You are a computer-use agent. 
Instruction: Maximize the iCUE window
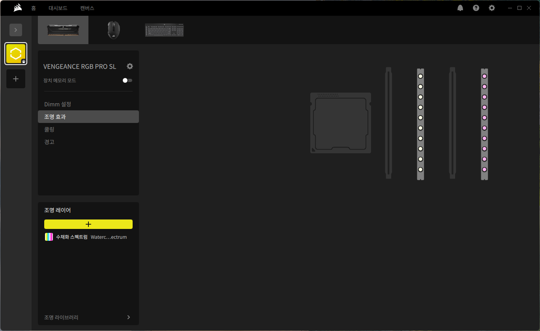[519, 8]
